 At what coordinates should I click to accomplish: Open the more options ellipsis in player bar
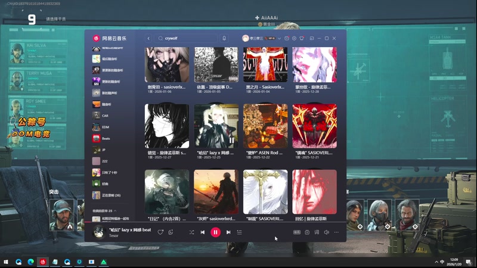click(336, 232)
